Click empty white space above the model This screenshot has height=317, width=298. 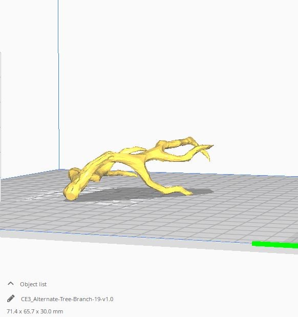[x=162, y=71]
